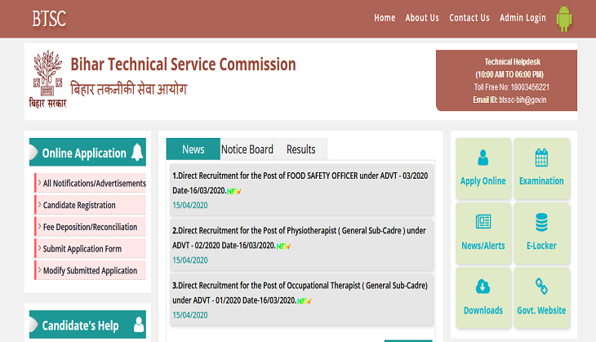Click the green Android app icon
The image size is (596, 342).
(563, 19)
